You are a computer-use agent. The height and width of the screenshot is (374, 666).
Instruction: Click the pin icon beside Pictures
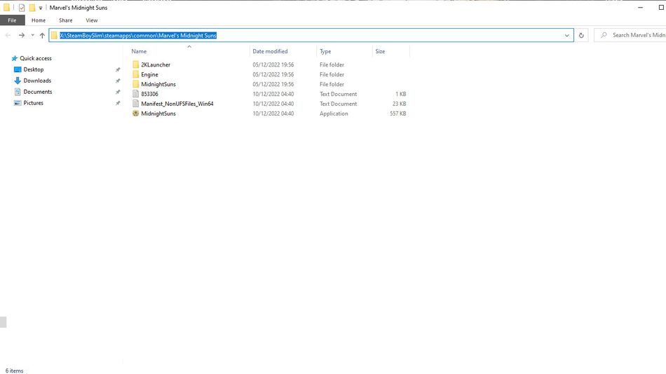coord(118,103)
